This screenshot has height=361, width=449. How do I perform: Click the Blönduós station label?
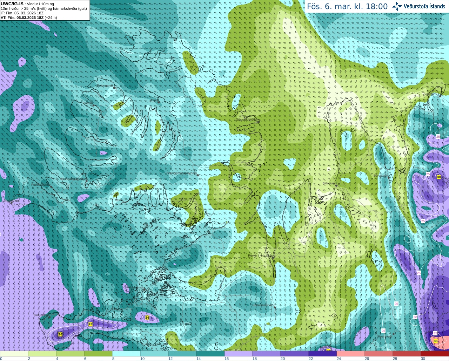pyautogui.click(x=329, y=183)
